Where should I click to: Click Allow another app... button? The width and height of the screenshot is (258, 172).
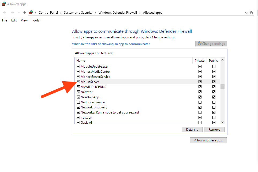click(208, 140)
